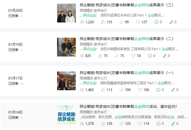Open article title 企业探访活动，邀你赴约！
Viewport: 191px width, 130px height.
pyautogui.click(x=128, y=106)
